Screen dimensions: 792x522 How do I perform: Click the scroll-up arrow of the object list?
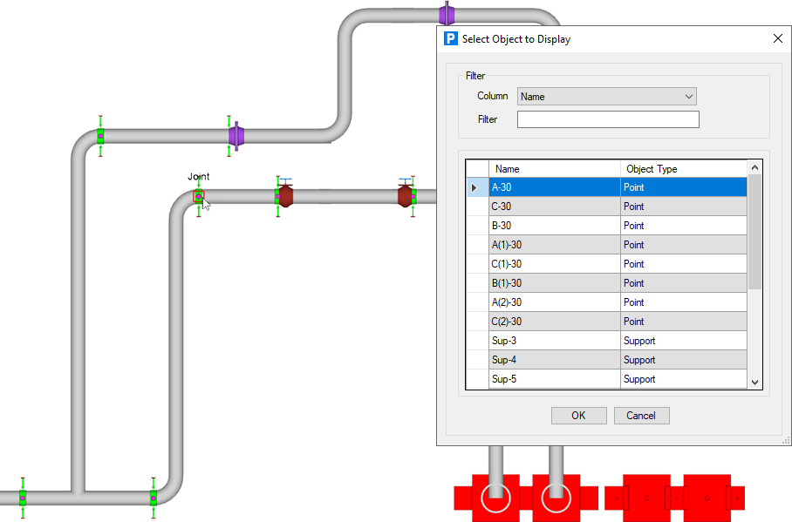click(x=754, y=167)
